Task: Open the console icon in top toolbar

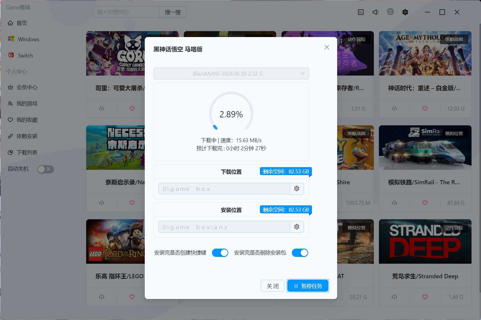Action: [x=361, y=12]
